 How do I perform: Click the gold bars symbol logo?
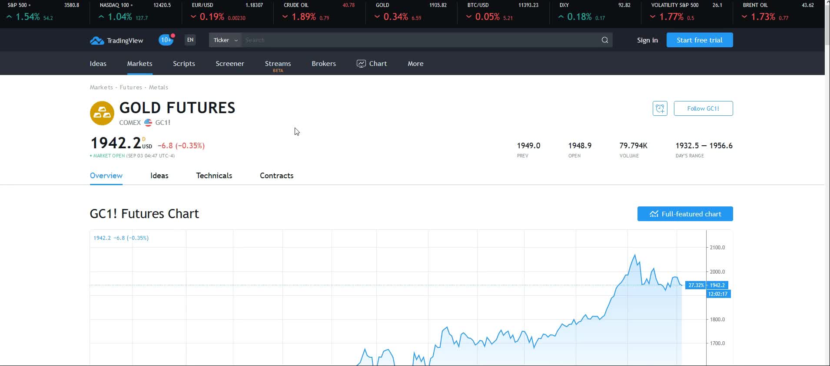[102, 113]
